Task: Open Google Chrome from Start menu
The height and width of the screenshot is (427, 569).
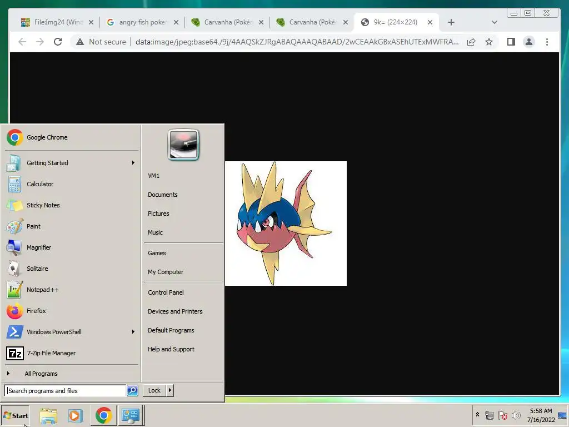Action: 72,137
